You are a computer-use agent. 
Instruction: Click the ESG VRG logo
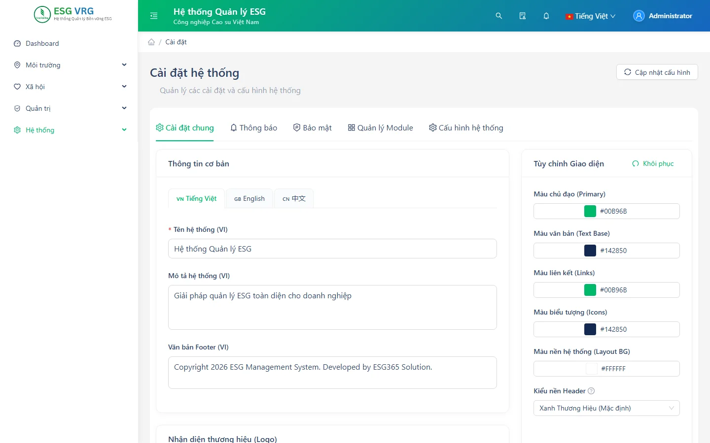click(73, 14)
